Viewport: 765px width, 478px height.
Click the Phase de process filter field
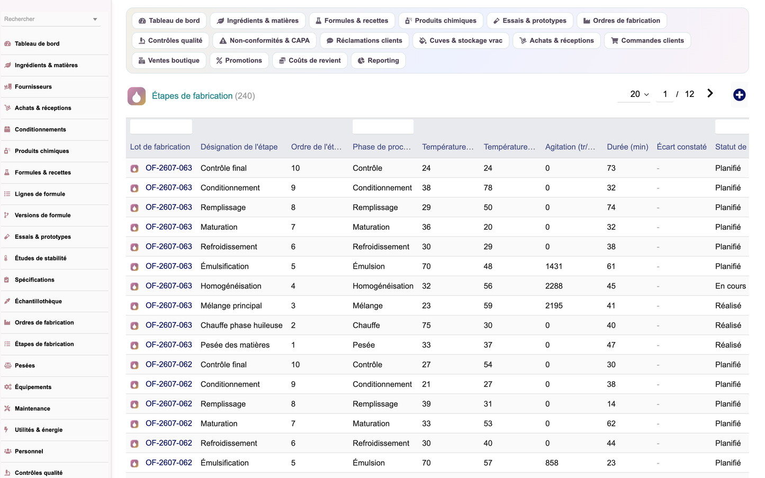click(x=383, y=127)
